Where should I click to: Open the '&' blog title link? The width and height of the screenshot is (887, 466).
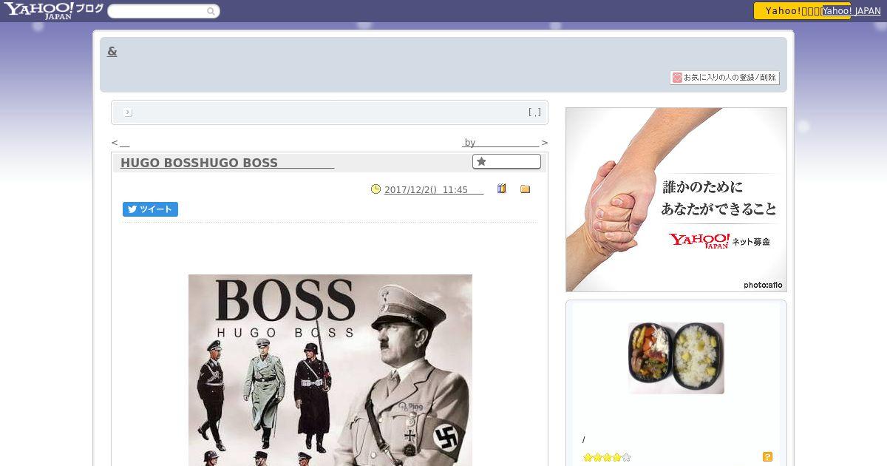112,51
